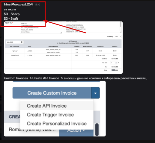The height and width of the screenshot is (143, 155).
Task: Click the Unit Price column header
Action: tap(100, 47)
